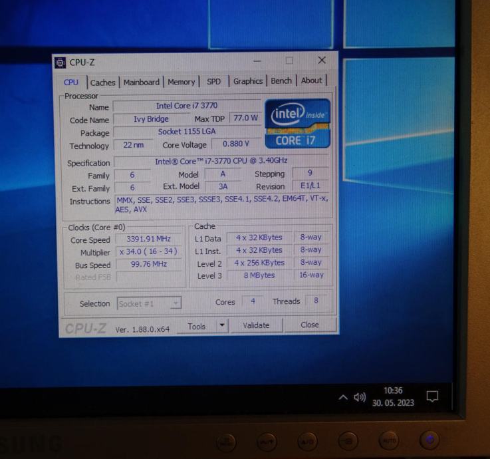The image size is (490, 459).
Task: Go to the Memory tab
Action: [181, 82]
